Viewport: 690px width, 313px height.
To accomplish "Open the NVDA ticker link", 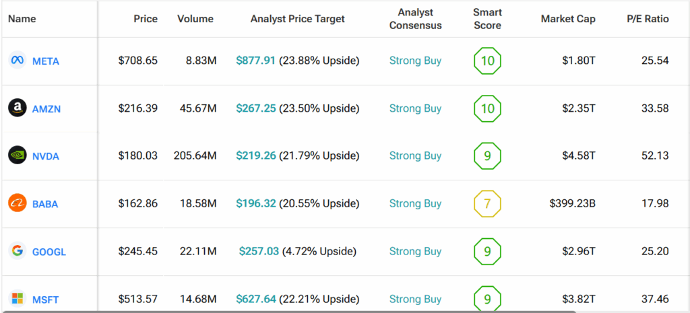I will click(46, 156).
